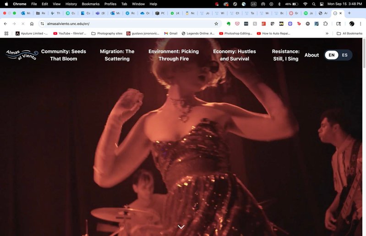Click the address bar URL field

(x=128, y=24)
